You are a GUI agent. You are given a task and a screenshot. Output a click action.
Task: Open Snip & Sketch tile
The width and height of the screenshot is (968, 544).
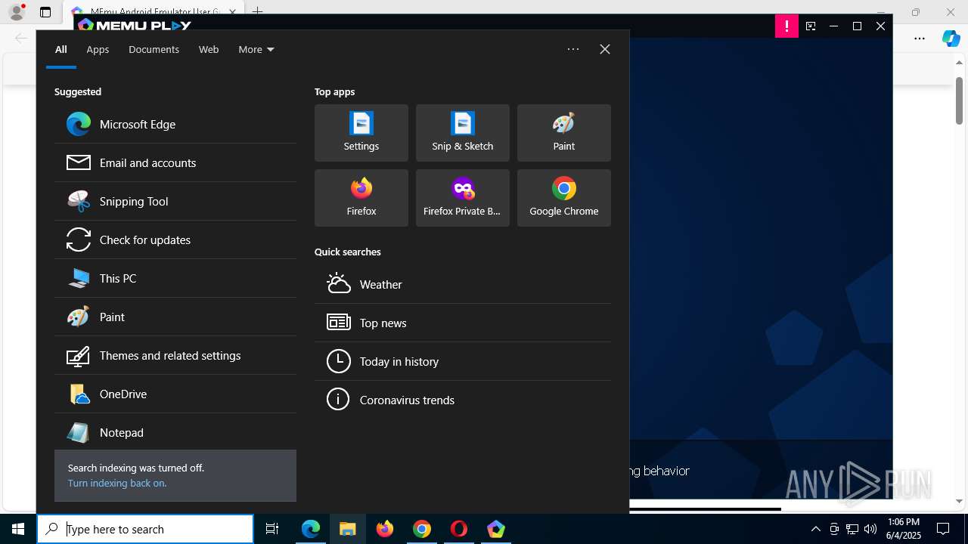pos(463,133)
